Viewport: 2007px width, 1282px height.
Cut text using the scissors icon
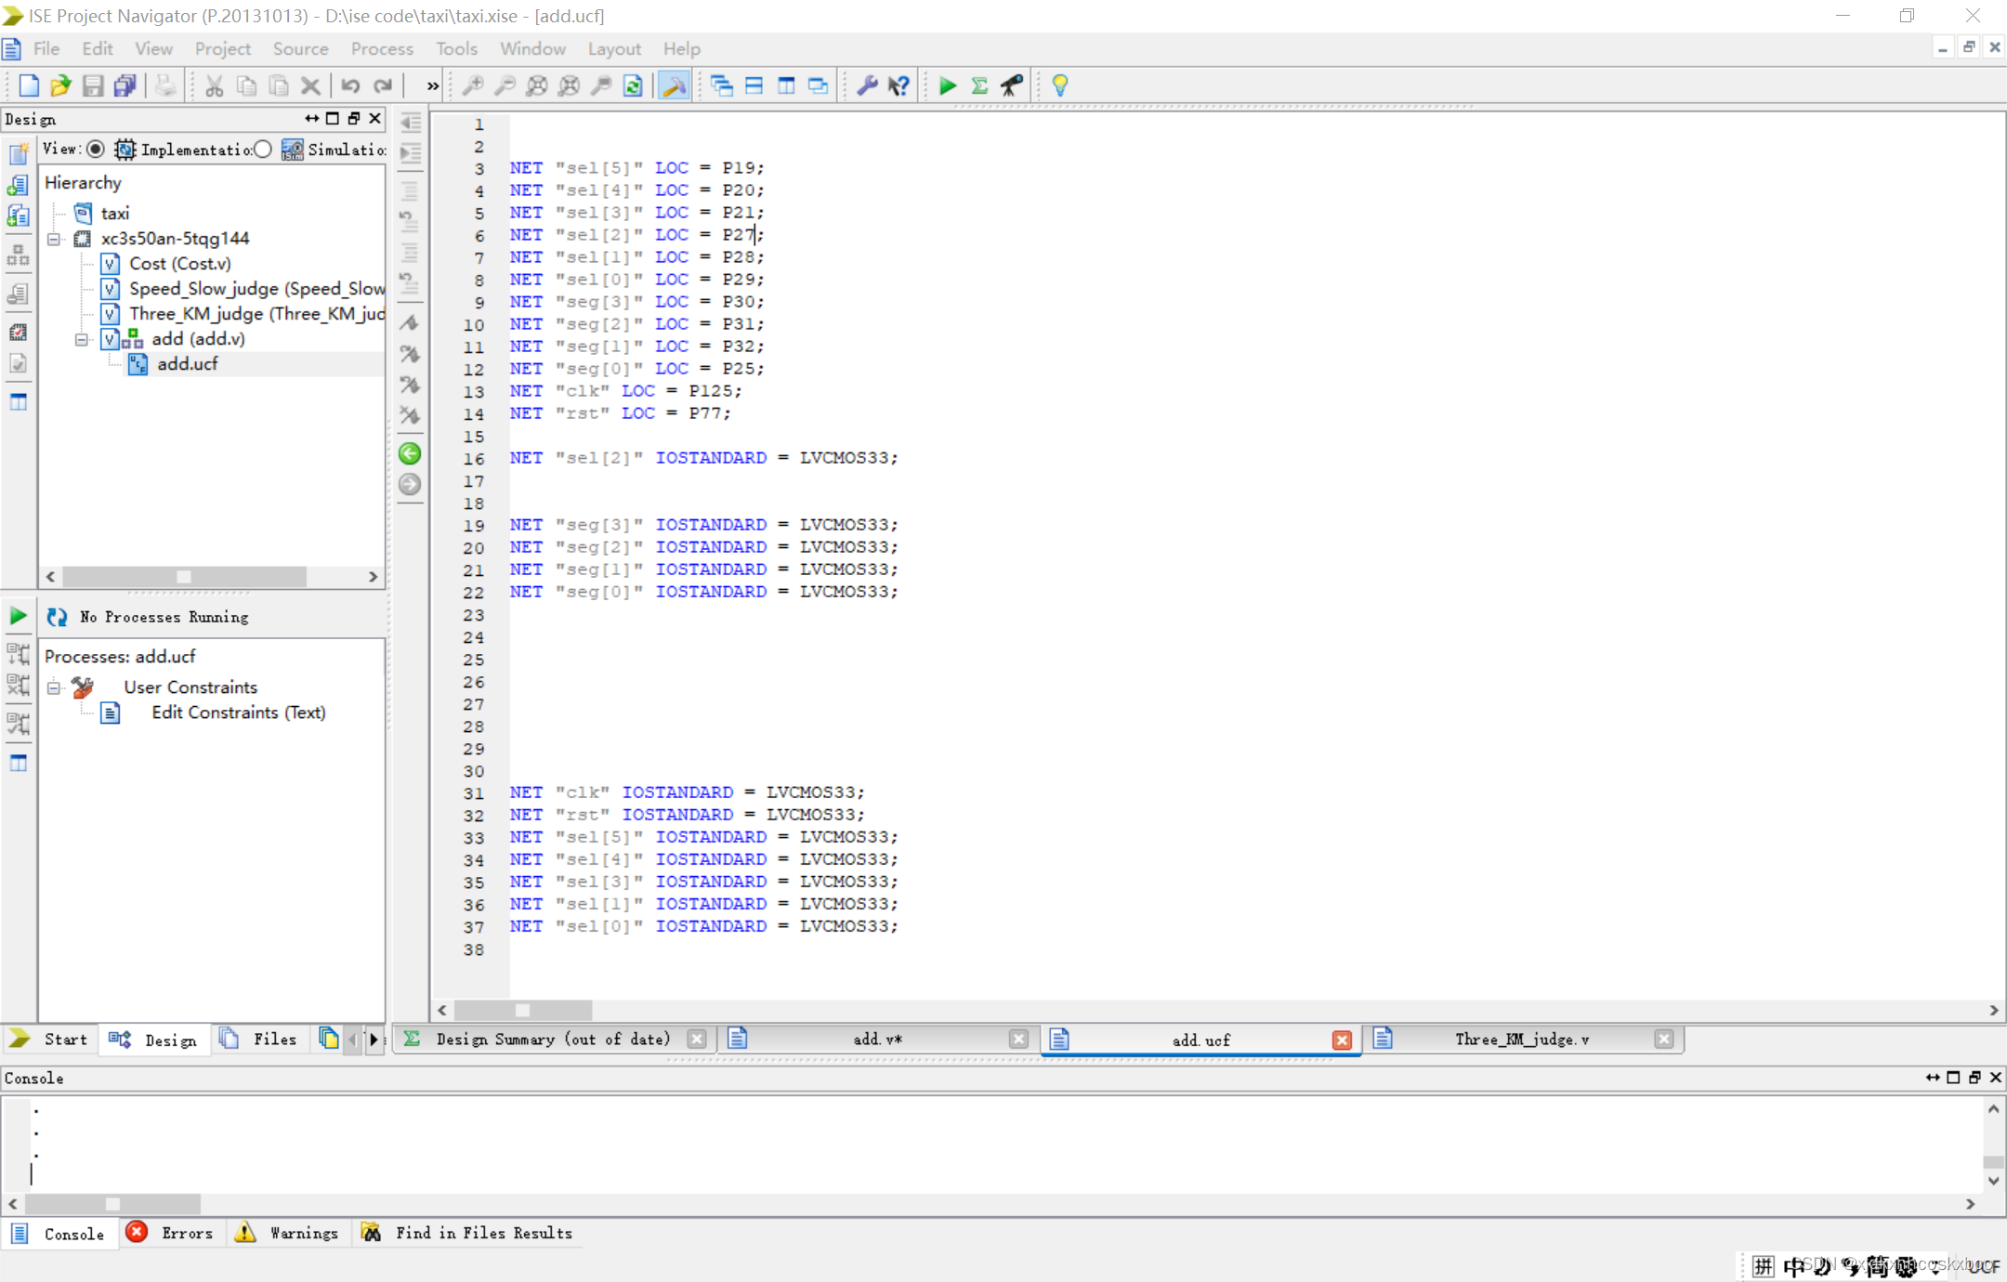point(213,85)
